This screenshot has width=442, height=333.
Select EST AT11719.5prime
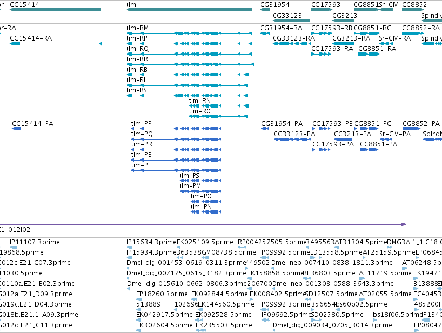(361, 278)
